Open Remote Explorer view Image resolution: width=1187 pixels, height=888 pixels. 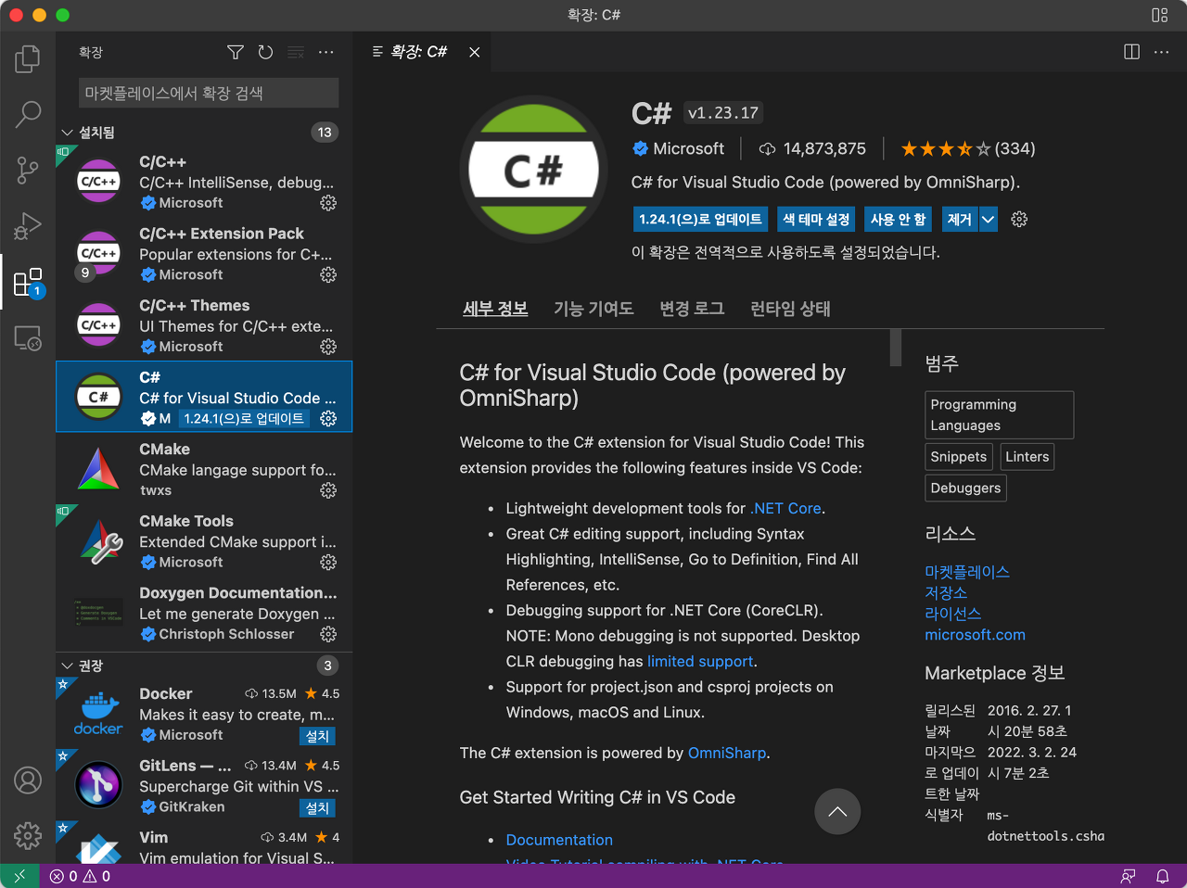point(28,337)
